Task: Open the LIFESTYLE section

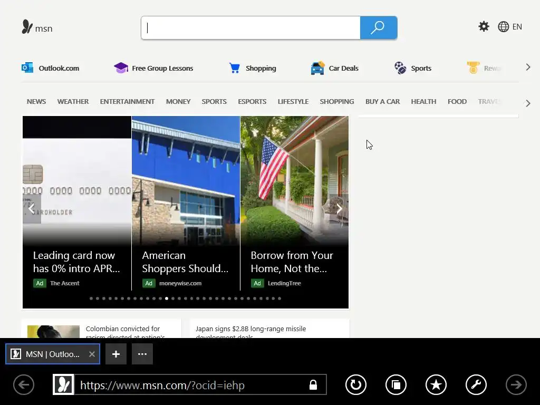Action: [x=293, y=102]
